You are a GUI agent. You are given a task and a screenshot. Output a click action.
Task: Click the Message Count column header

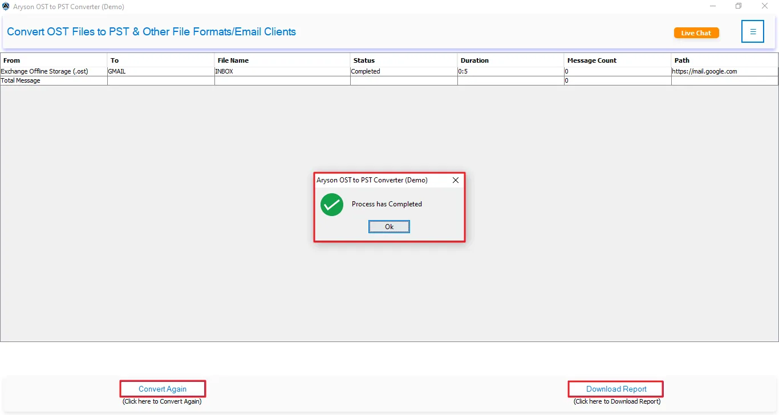coord(591,60)
